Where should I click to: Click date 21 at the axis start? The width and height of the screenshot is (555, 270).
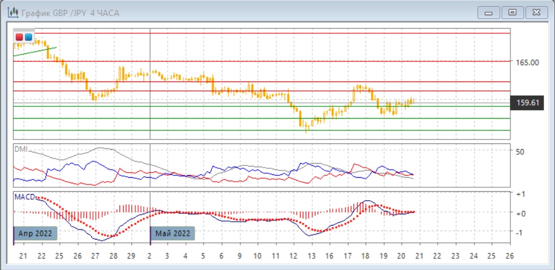pyautogui.click(x=23, y=256)
